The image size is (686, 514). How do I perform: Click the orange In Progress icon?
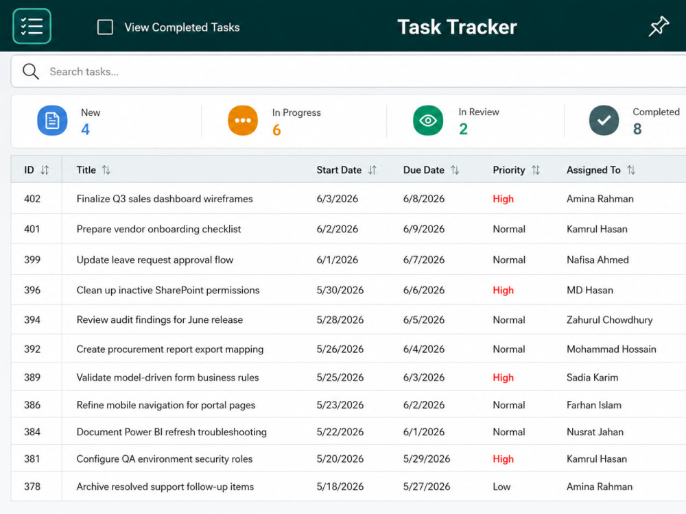tap(243, 120)
